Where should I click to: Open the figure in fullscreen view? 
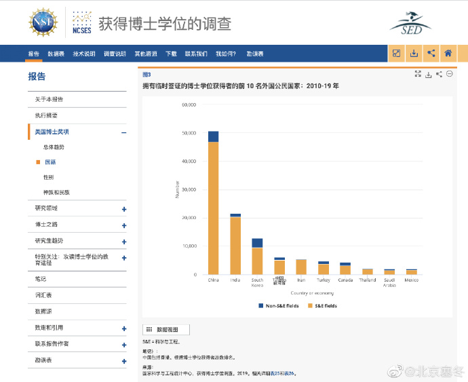coord(418,74)
